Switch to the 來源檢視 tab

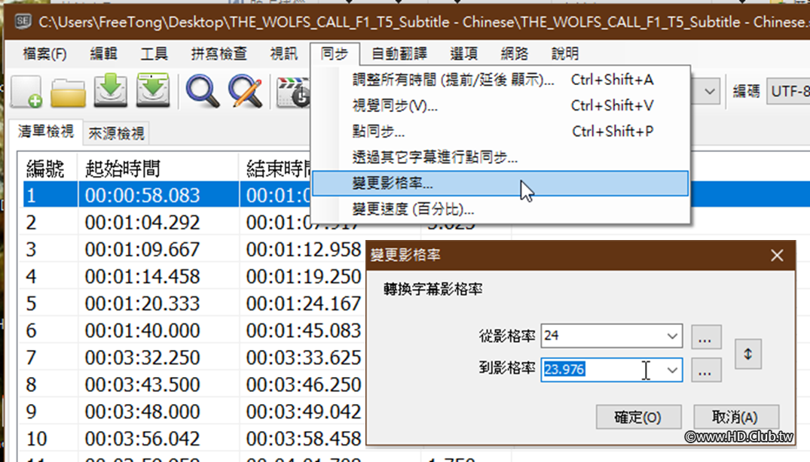tap(116, 133)
